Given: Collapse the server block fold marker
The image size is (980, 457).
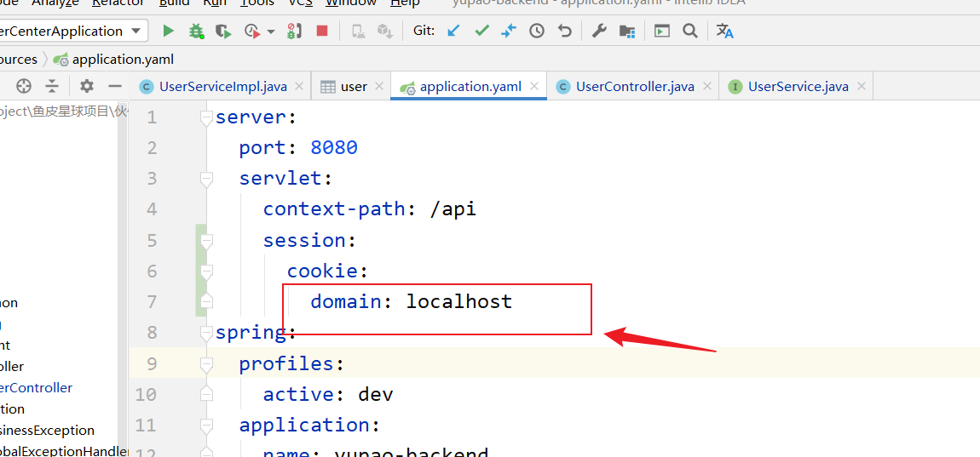Looking at the screenshot, I should [205, 117].
